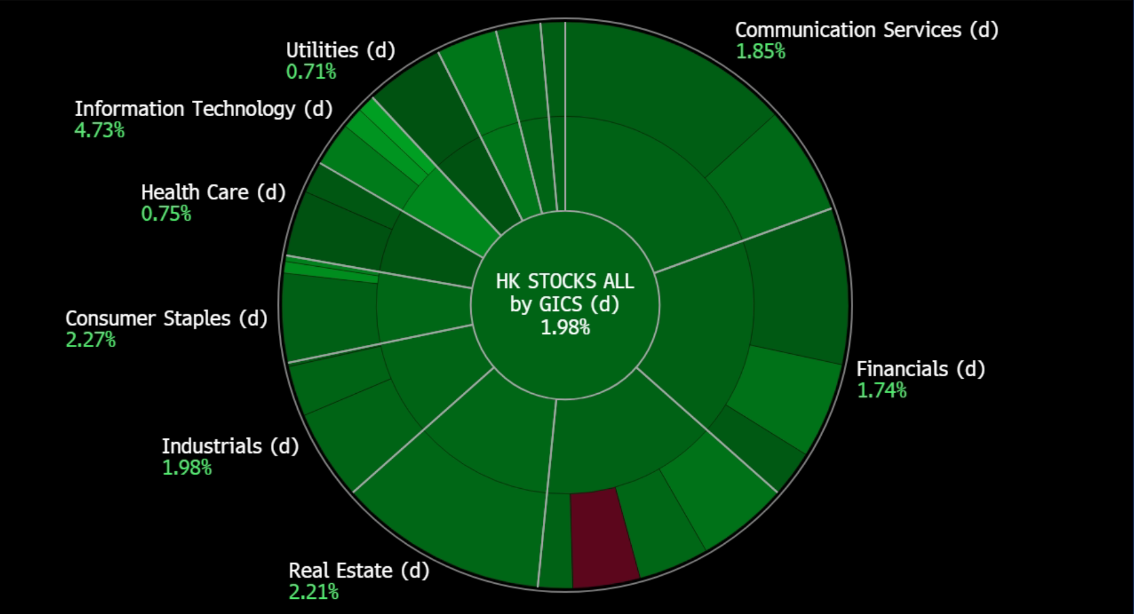Viewport: 1134px width, 614px height.
Task: Click the 0.71% Utilities value
Action: [311, 72]
